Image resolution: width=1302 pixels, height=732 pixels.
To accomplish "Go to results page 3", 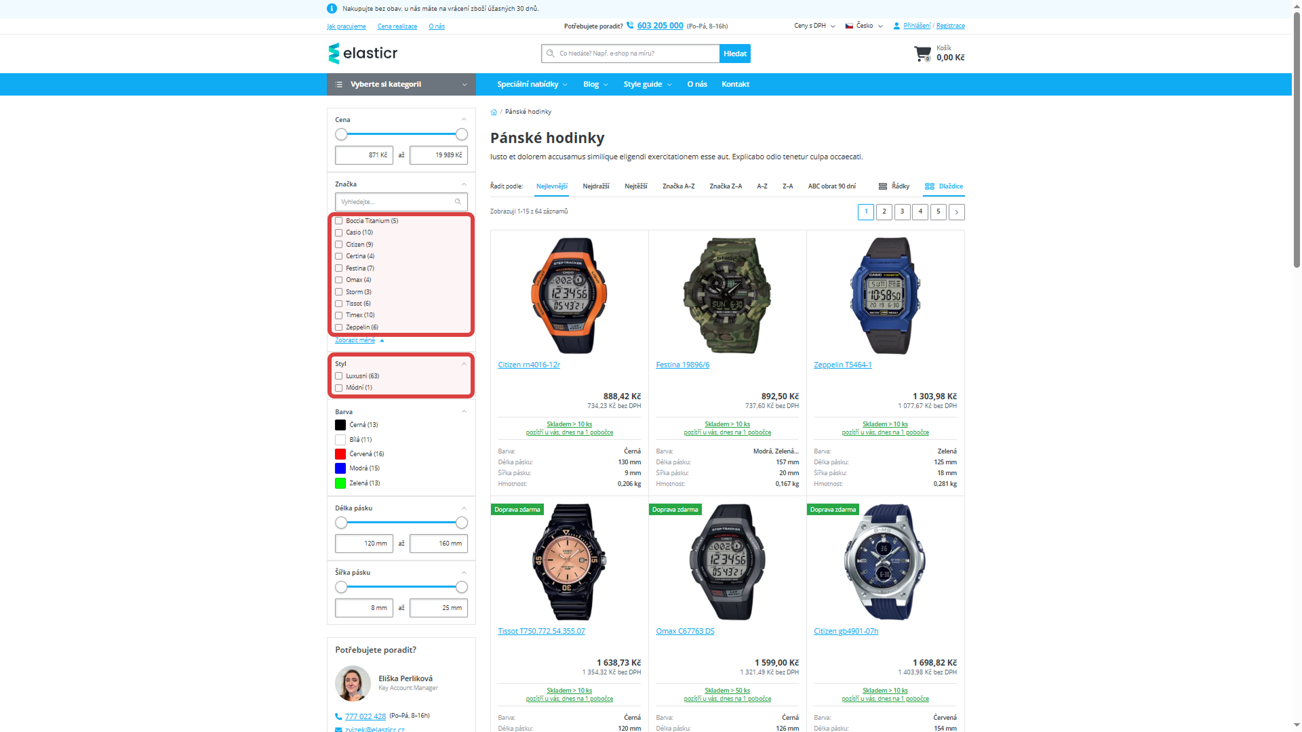I will point(902,211).
